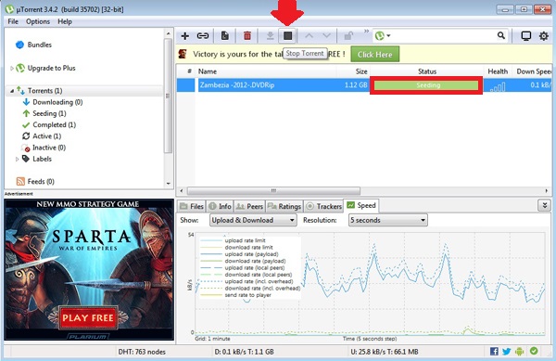This screenshot has height=361, width=556.
Task: Click the Add Torrent plus icon
Action: pos(184,36)
